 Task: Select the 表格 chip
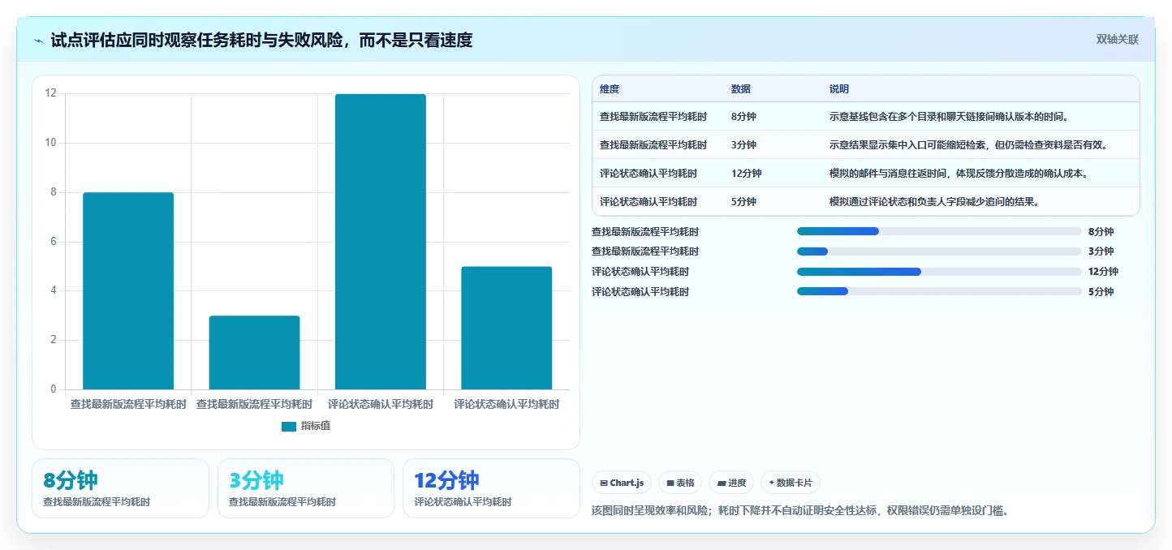point(680,483)
